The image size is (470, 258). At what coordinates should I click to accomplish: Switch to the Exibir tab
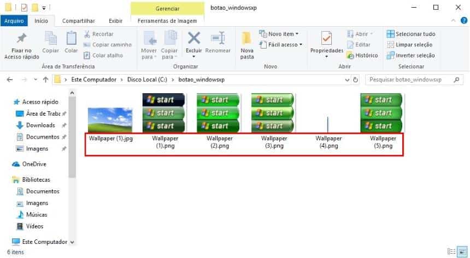click(x=115, y=21)
